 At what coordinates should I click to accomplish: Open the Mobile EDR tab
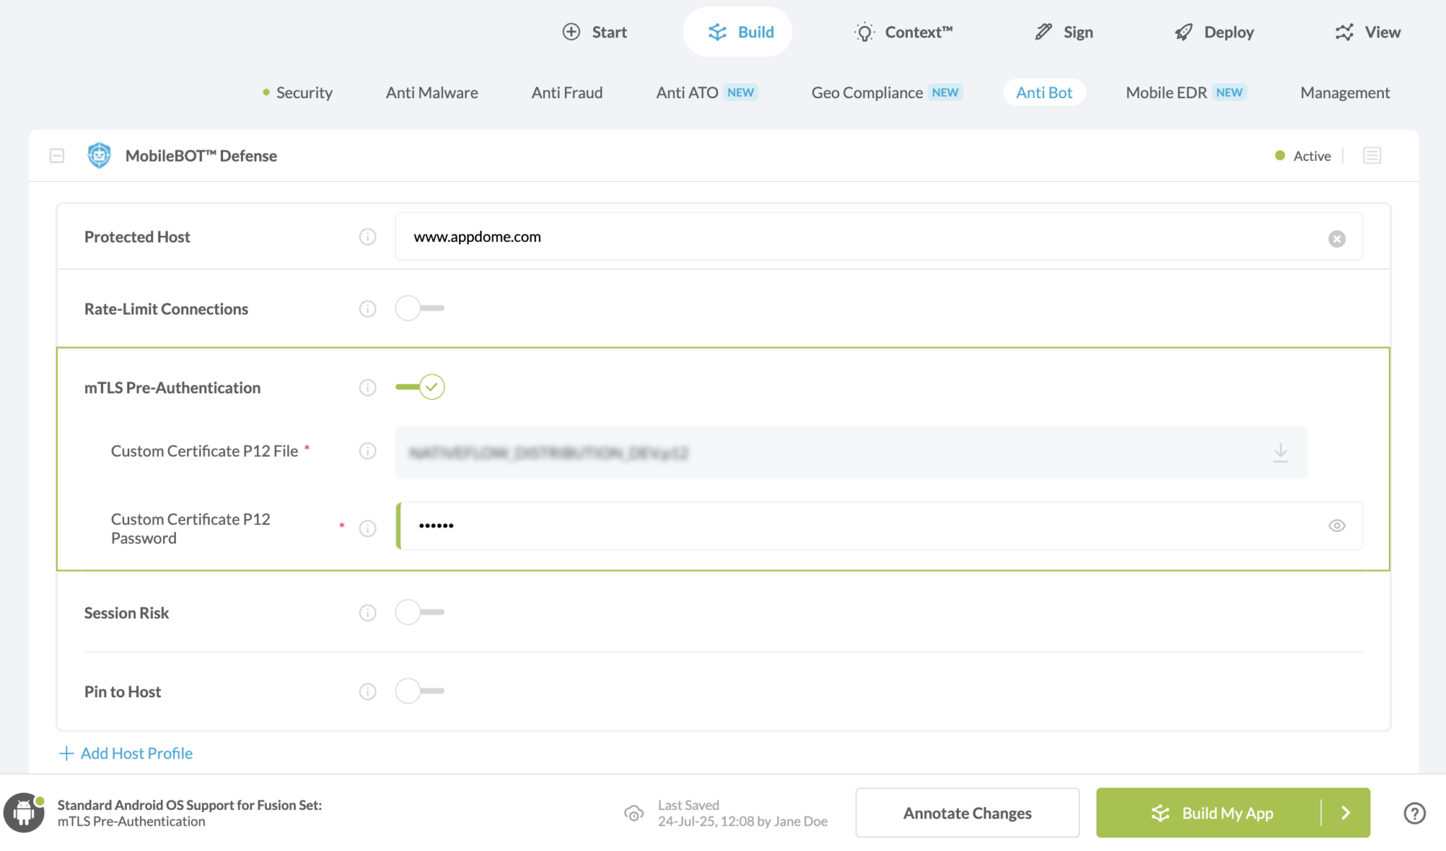point(1165,92)
